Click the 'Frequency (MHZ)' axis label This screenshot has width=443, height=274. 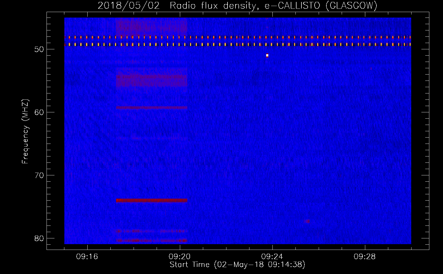coord(25,132)
